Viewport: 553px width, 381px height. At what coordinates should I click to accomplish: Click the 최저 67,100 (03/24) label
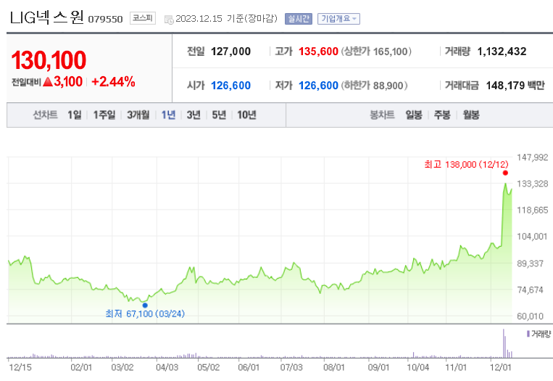(x=145, y=314)
